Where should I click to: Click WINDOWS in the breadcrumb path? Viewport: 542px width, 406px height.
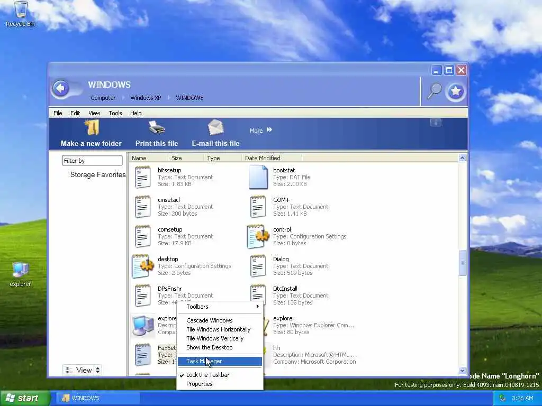[190, 98]
